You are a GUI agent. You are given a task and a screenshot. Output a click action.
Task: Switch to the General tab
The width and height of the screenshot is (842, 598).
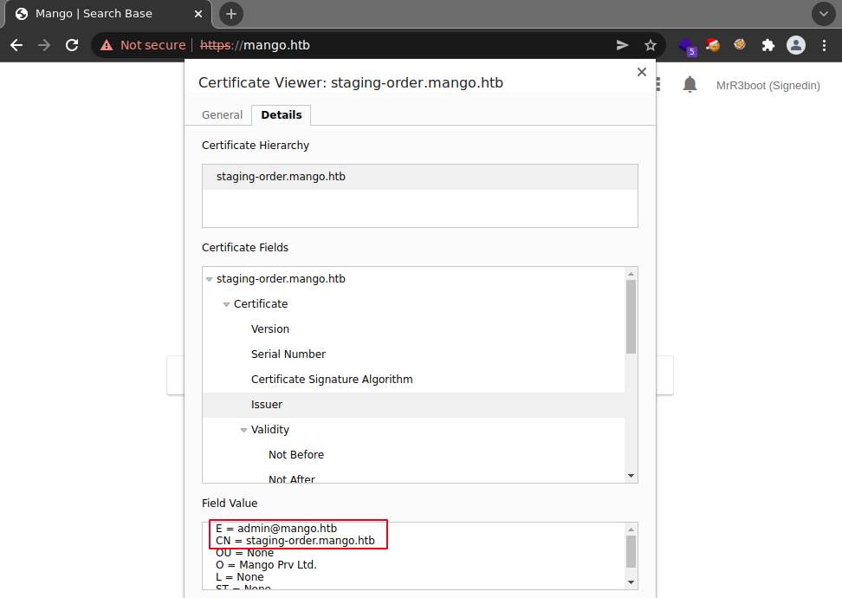point(222,115)
